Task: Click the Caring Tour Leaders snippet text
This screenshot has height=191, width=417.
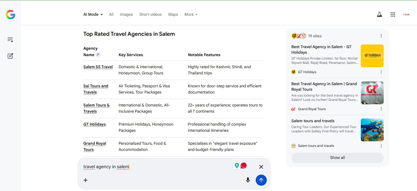Action: (x=324, y=129)
